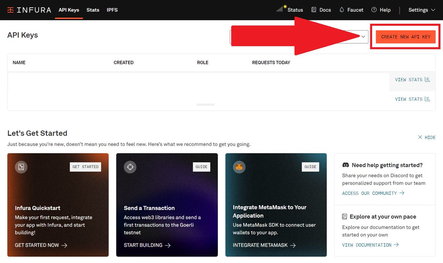Click the arrow after START BUILDING
The image size is (443, 263).
pyautogui.click(x=168, y=245)
